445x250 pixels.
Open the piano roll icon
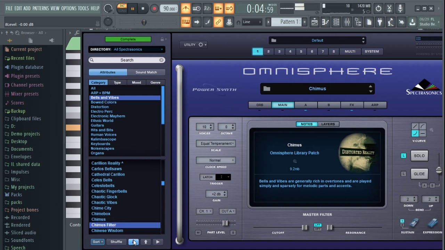coord(325,22)
